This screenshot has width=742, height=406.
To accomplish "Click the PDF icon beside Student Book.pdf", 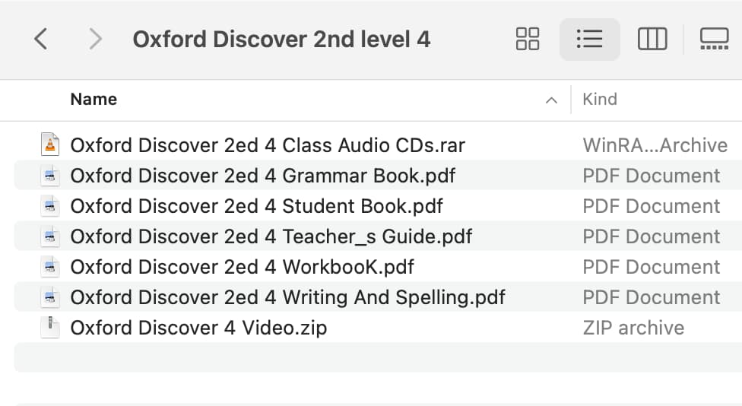I will 50,206.
